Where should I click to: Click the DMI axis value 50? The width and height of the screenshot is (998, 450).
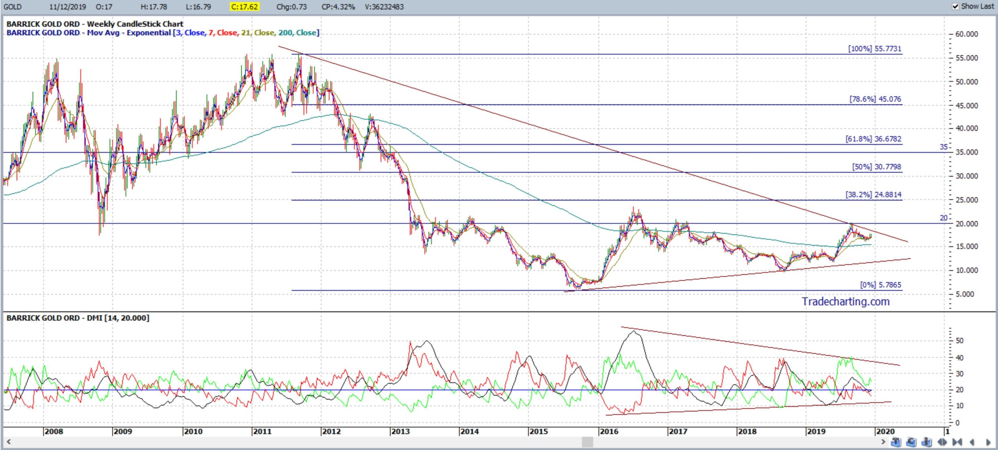(x=959, y=341)
